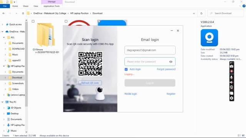Viewport: 246px width, 138px height.
Task: Click the V380 app icon in preview pane
Action: tap(209, 38)
